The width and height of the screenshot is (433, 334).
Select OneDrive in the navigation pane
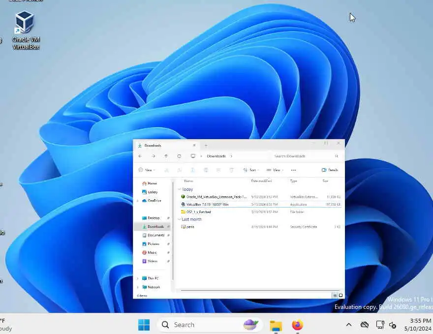(152, 201)
